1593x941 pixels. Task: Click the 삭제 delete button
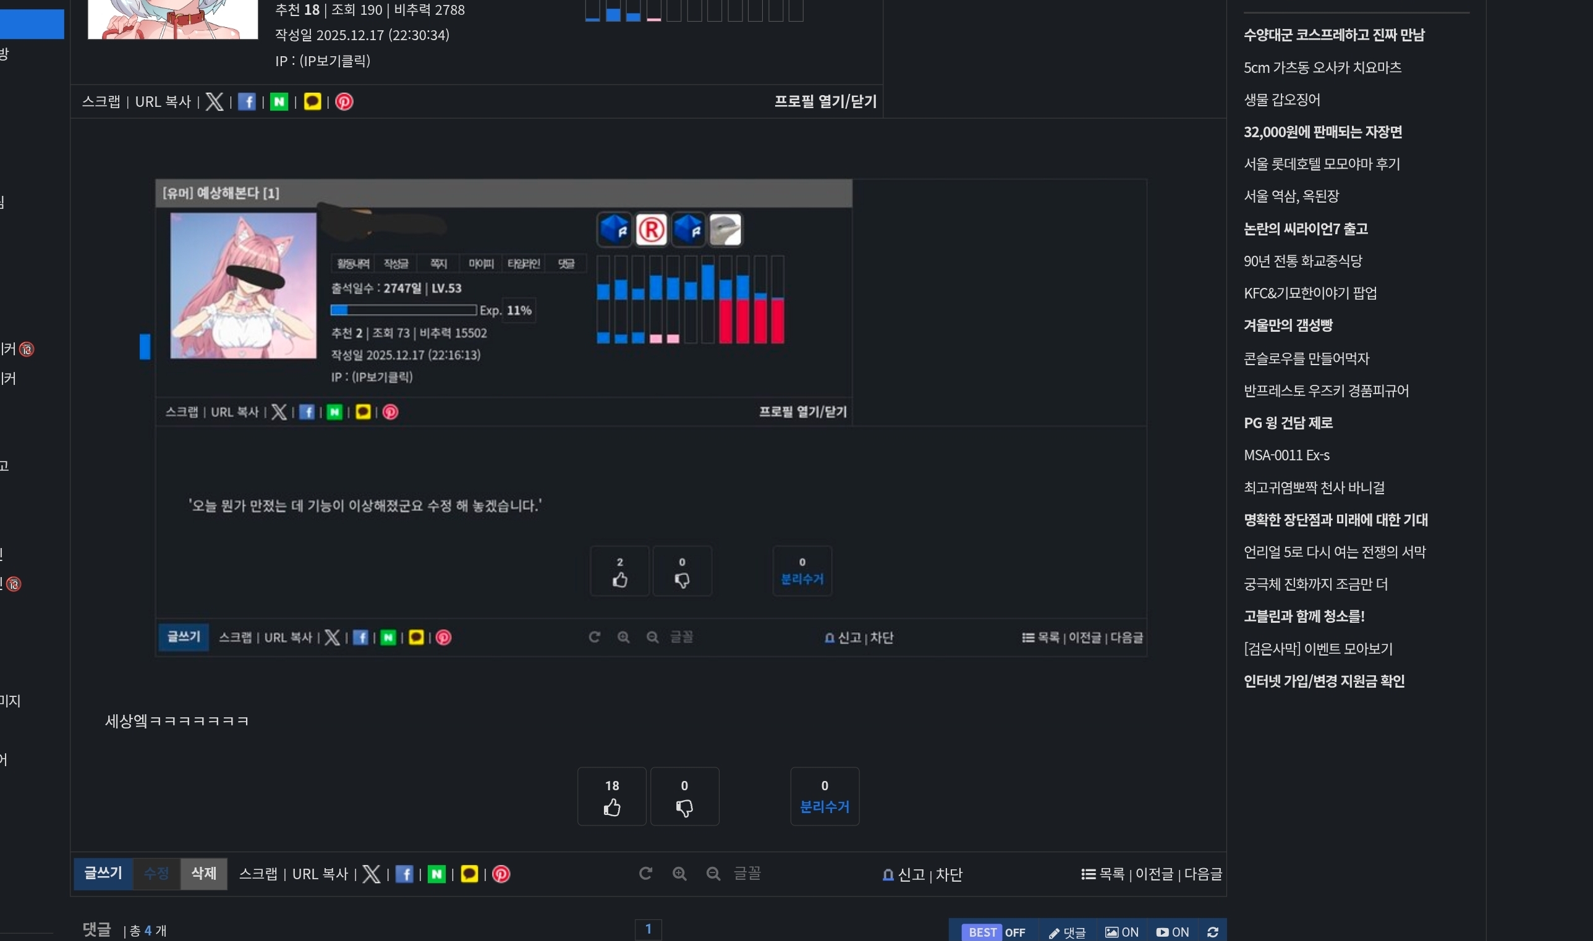click(203, 873)
